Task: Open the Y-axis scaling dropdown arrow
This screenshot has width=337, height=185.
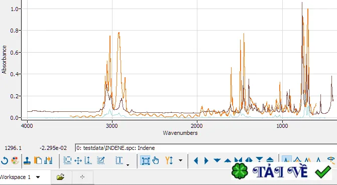Action: pyautogui.click(x=181, y=160)
